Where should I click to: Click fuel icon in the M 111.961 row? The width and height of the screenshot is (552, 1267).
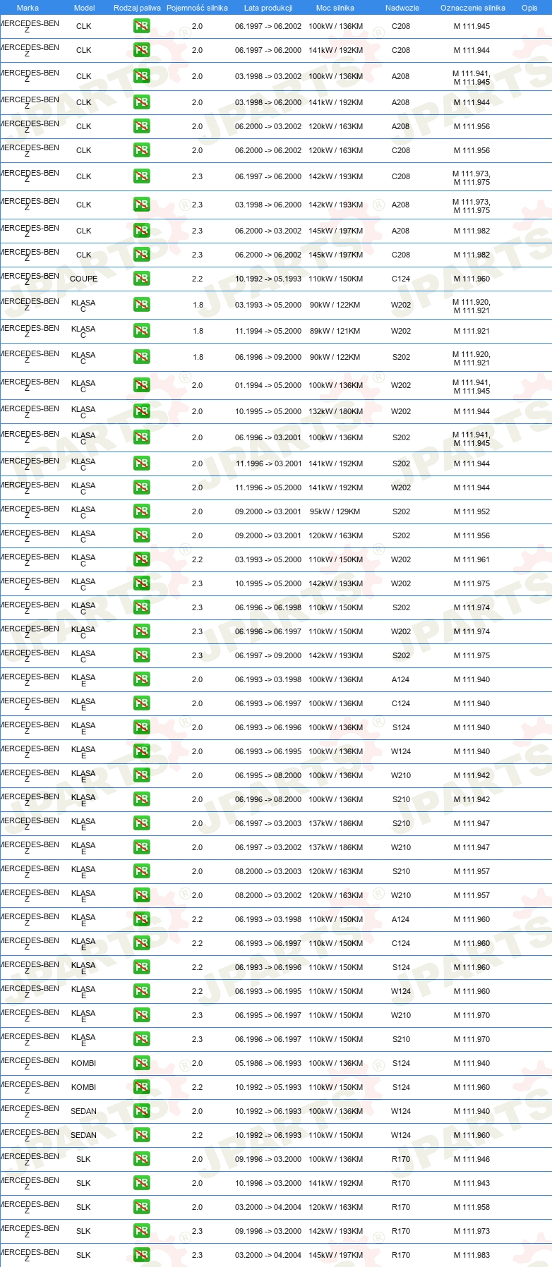point(141,559)
